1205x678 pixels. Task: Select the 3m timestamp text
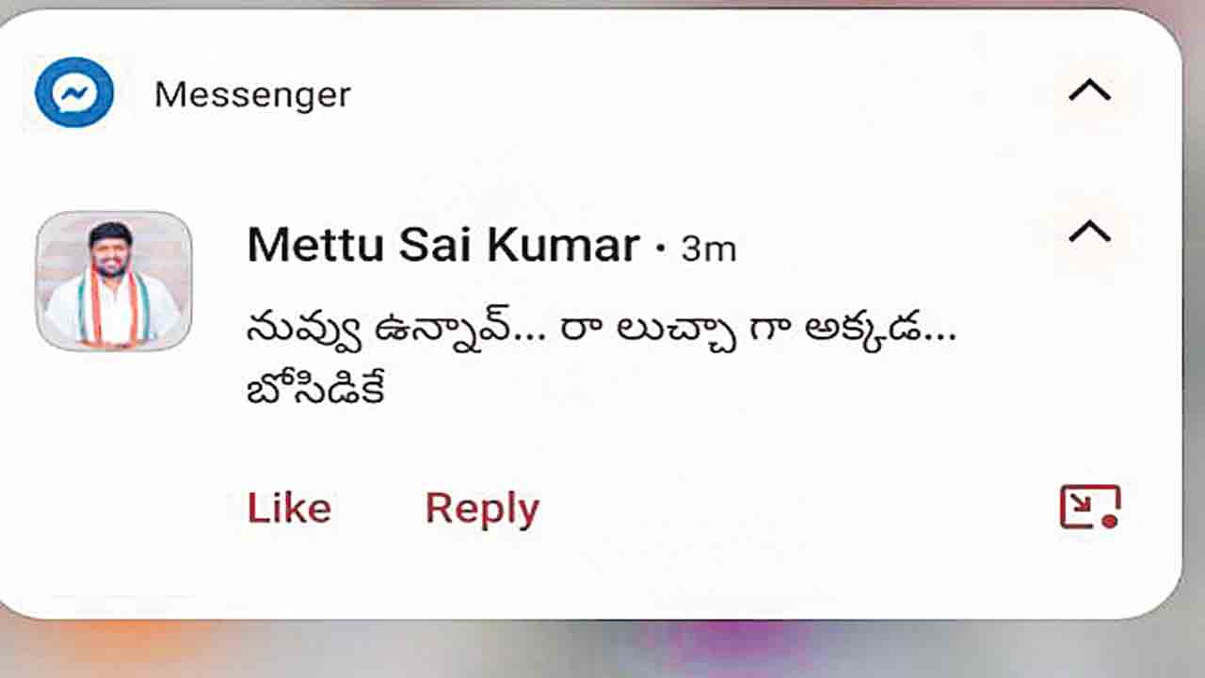[708, 250]
